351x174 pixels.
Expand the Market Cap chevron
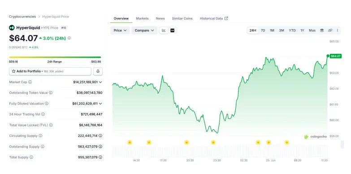pyautogui.click(x=100, y=82)
